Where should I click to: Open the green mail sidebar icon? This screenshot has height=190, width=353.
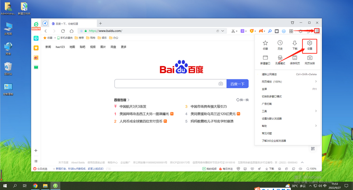pos(36,67)
